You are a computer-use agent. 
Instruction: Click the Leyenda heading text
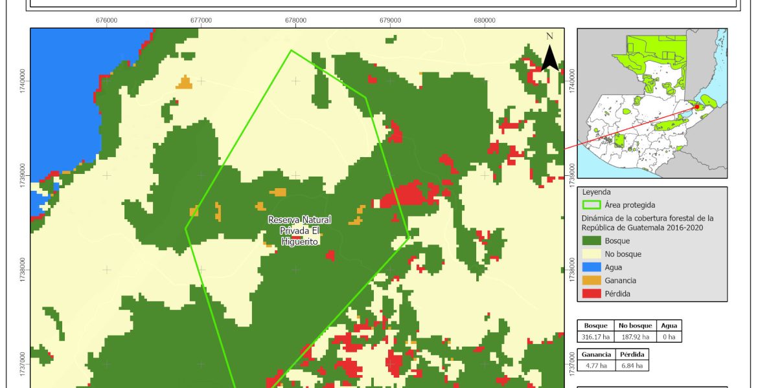tap(596, 192)
